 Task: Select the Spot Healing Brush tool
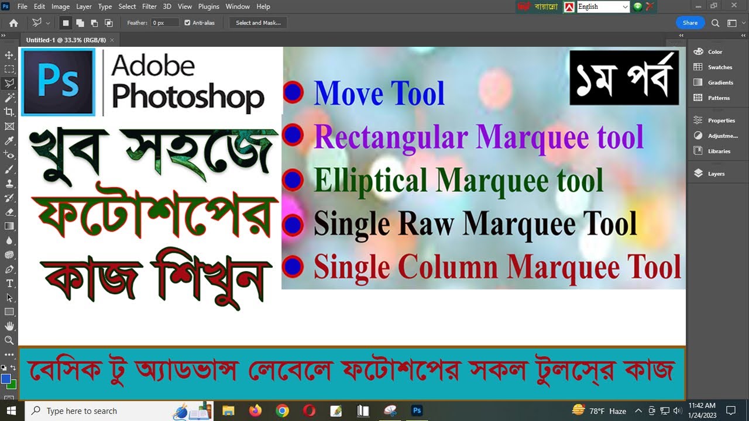tap(9, 154)
